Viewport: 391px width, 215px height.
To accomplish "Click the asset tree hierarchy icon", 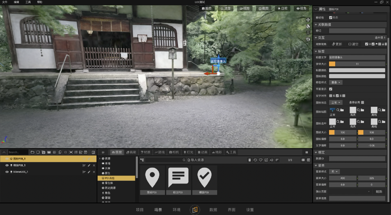I will point(142,160).
